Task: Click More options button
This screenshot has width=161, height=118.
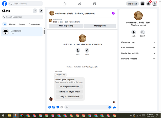Action: (x=100, y=26)
